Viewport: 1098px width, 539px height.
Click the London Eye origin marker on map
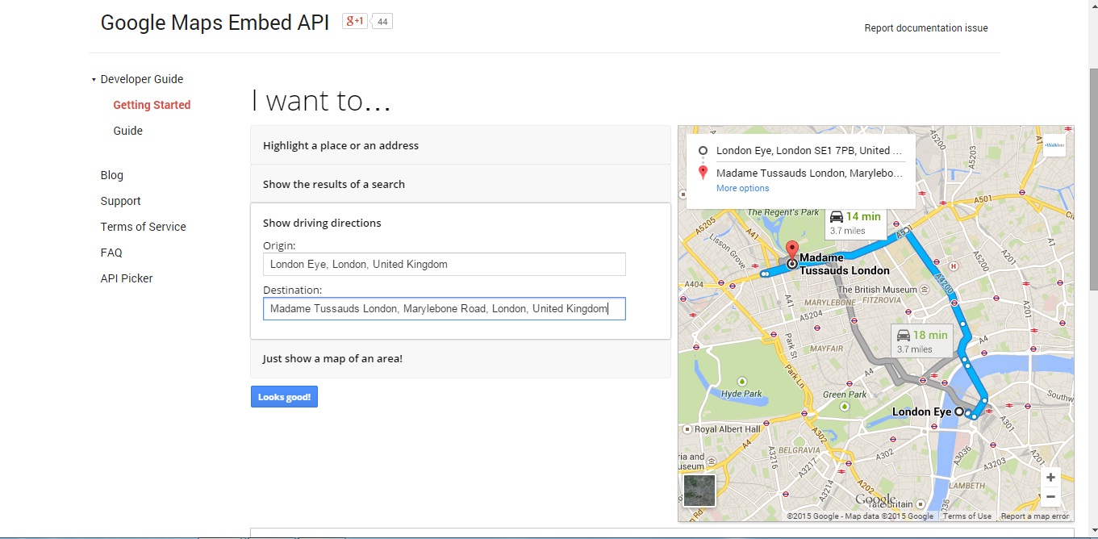pos(959,412)
